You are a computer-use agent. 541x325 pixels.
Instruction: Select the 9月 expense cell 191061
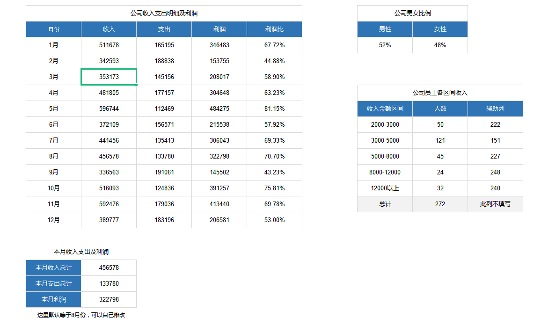164,172
